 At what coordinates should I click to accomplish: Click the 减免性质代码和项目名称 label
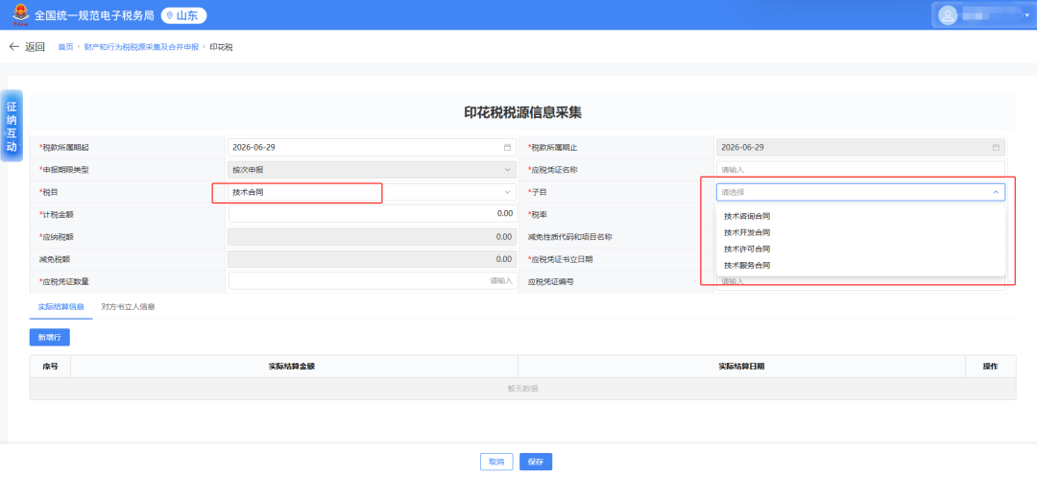pyautogui.click(x=570, y=237)
